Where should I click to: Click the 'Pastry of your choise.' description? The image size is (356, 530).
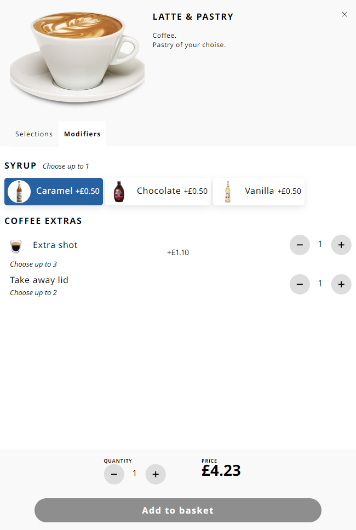coord(189,45)
